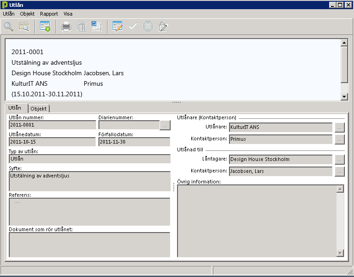Click the summary panel scrollbar thumb

pyautogui.click(x=344, y=64)
